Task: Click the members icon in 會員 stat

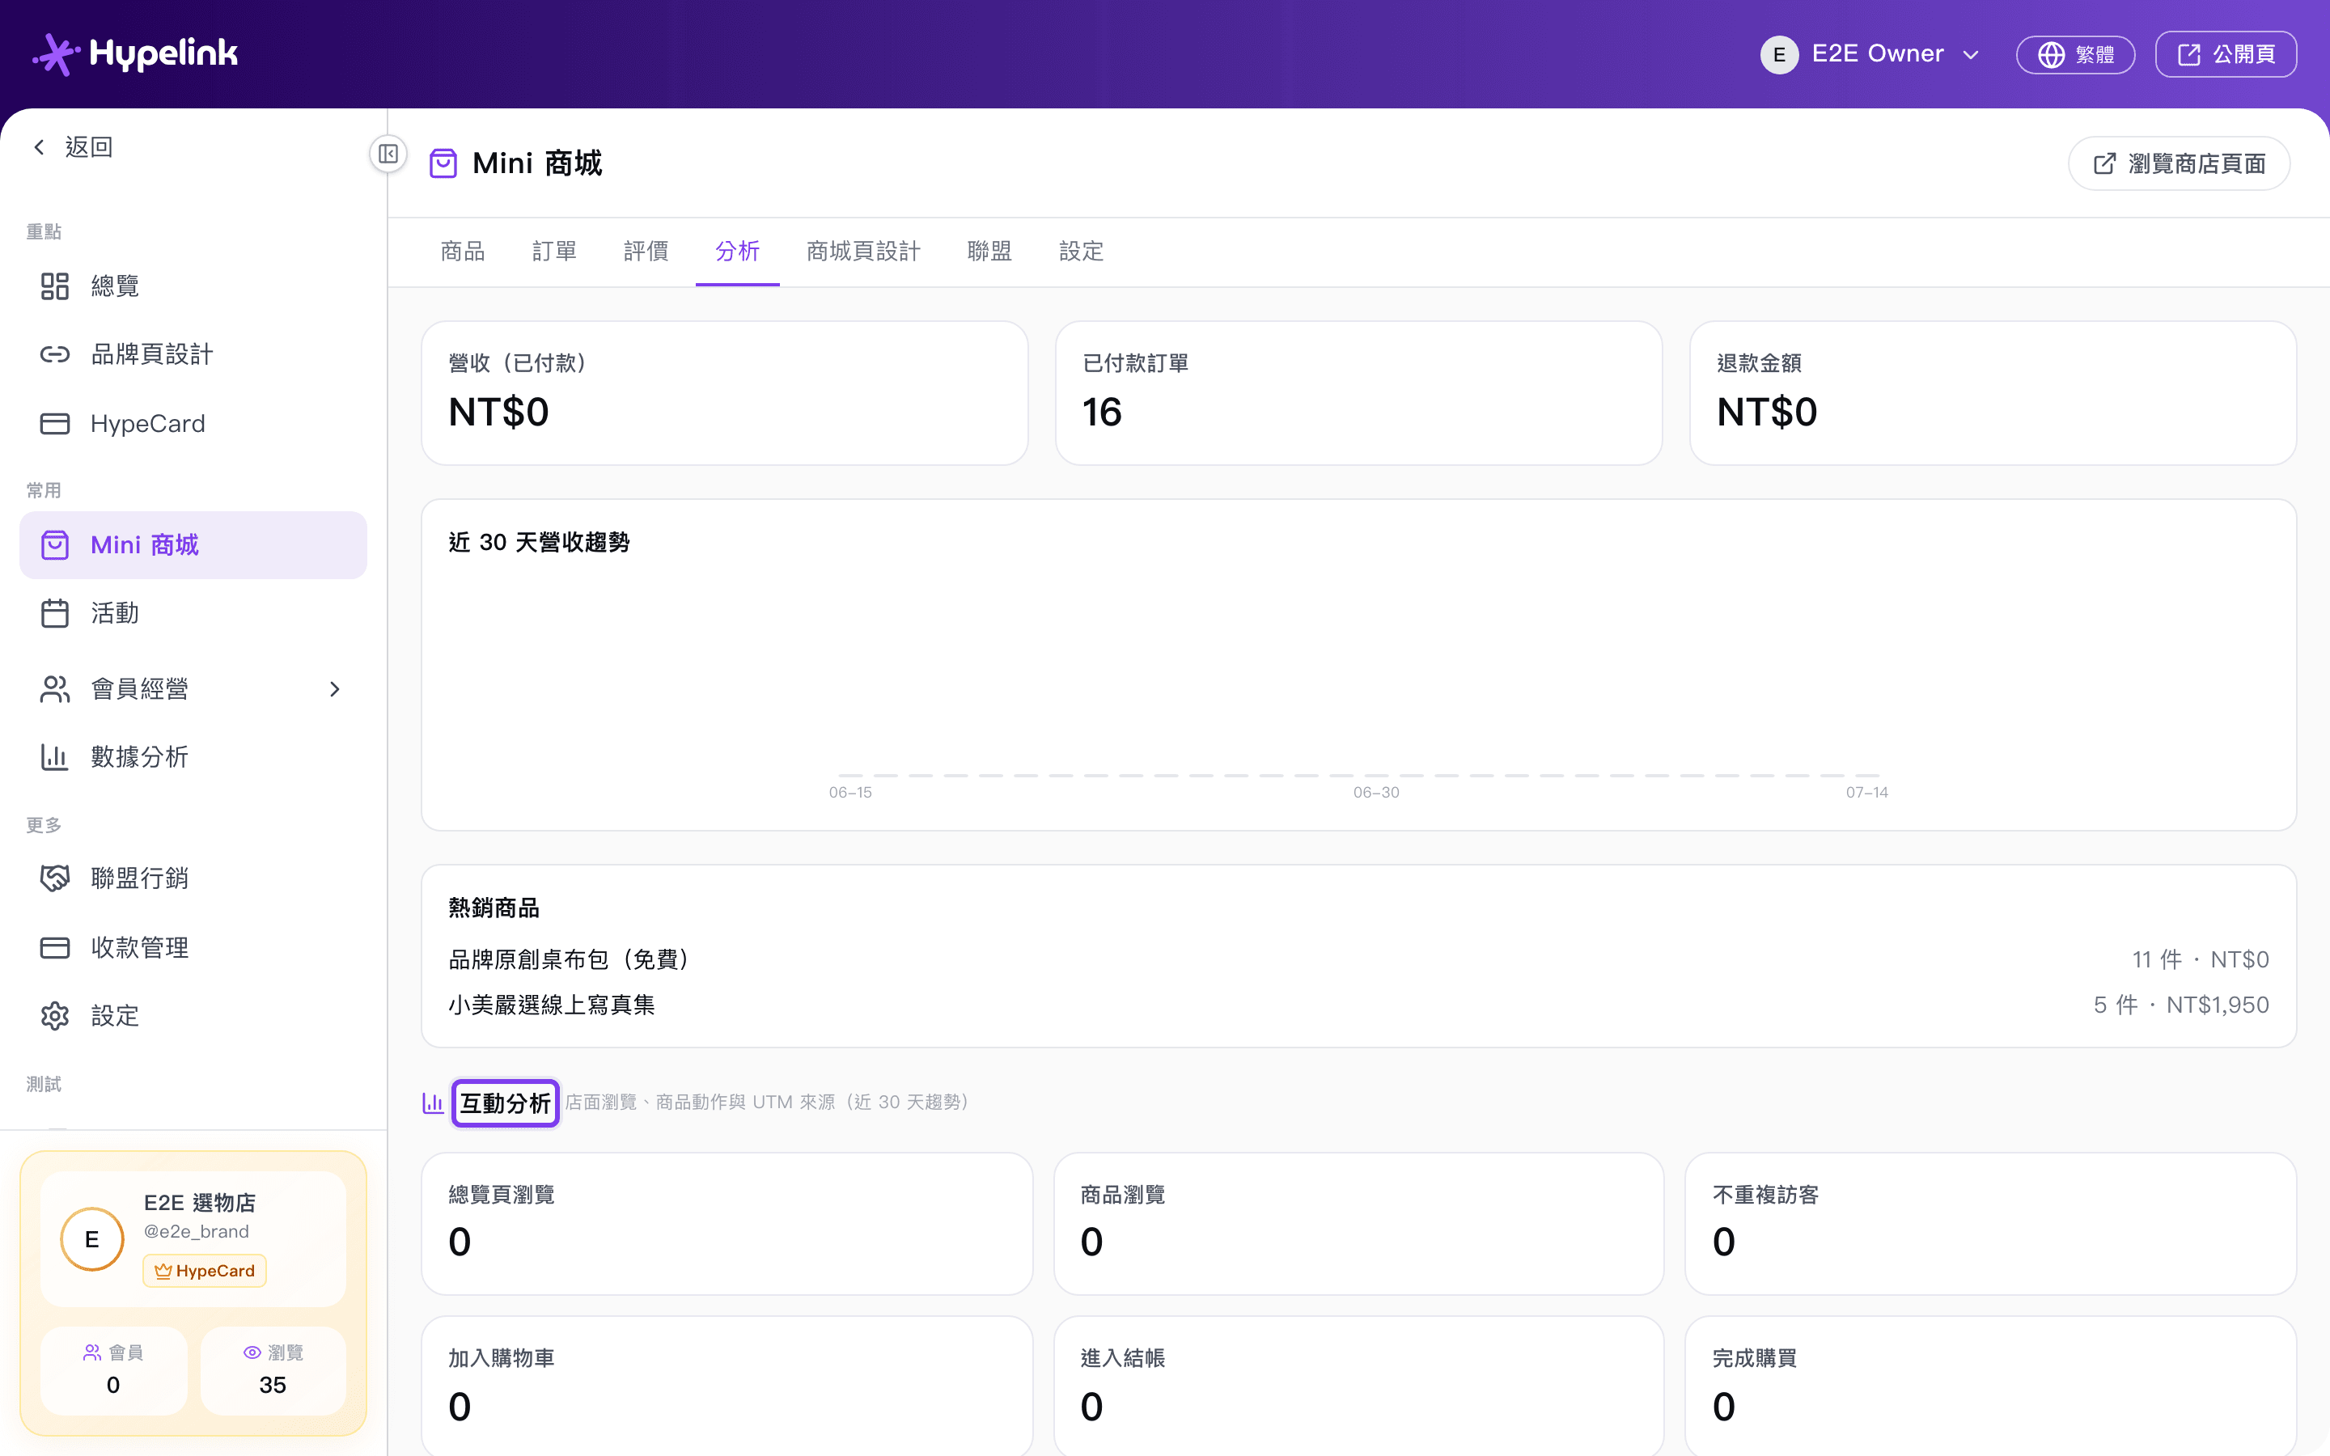Action: click(92, 1353)
